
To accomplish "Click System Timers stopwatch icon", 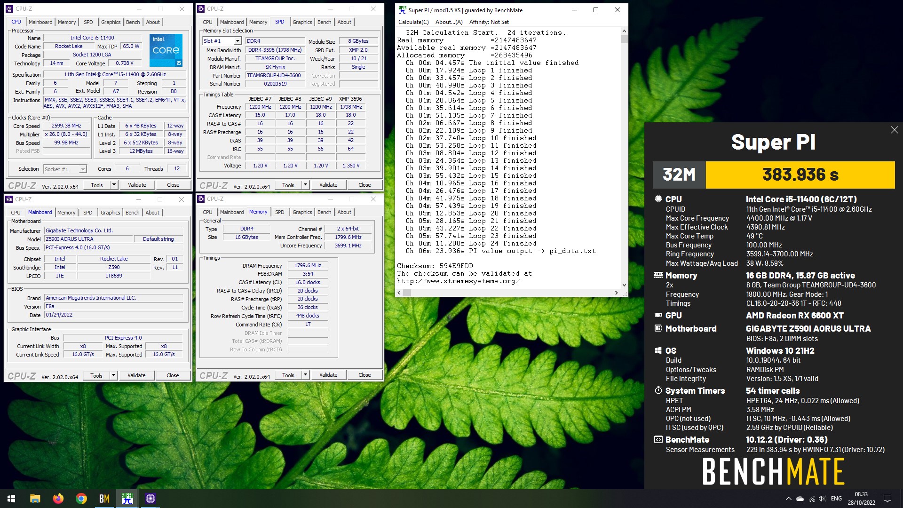I will [x=658, y=390].
